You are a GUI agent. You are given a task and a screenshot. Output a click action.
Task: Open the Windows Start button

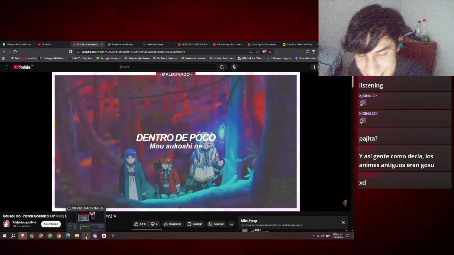tap(4, 236)
